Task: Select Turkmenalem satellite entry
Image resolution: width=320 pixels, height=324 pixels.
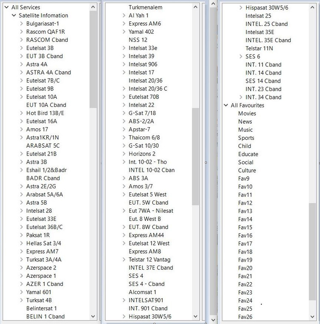Action: [145, 7]
